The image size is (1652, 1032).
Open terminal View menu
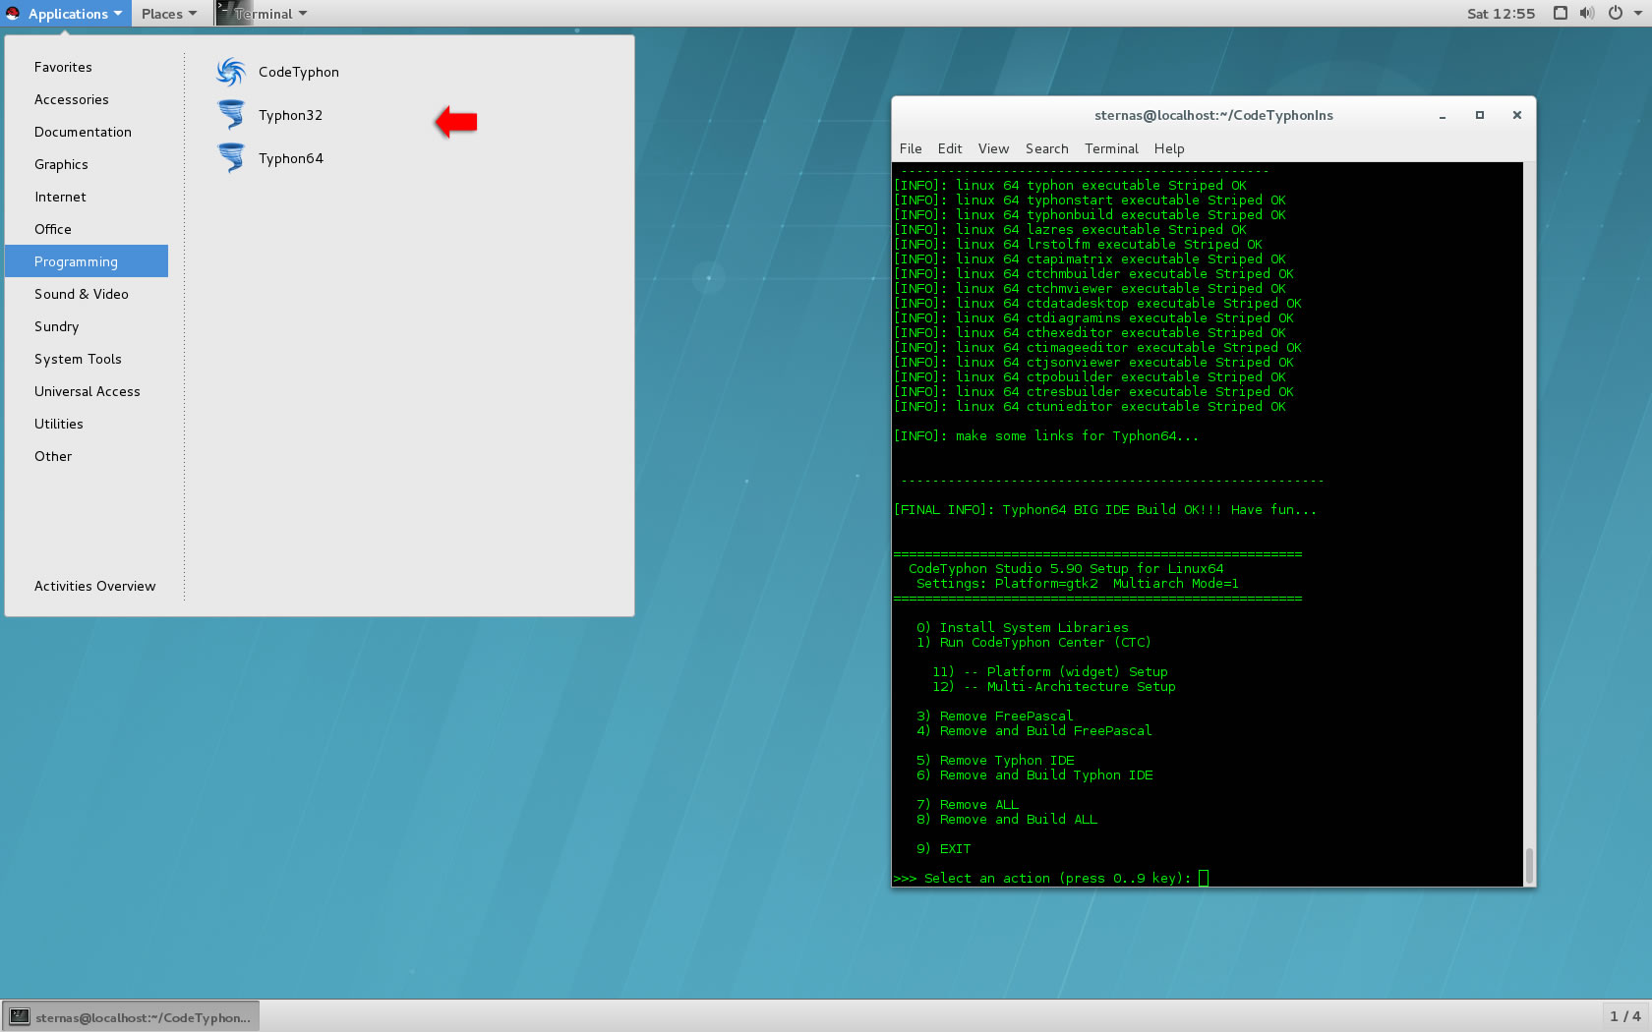pos(993,148)
